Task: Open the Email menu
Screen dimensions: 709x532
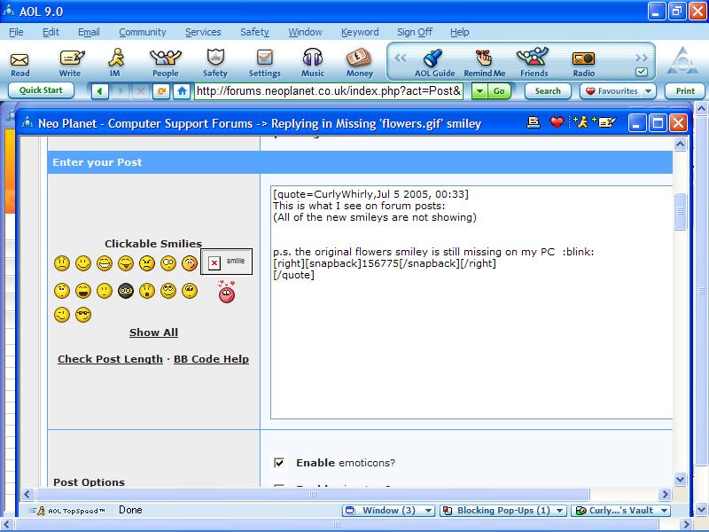Action: point(89,32)
